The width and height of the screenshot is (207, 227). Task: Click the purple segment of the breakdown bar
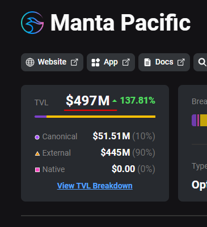pos(194,120)
